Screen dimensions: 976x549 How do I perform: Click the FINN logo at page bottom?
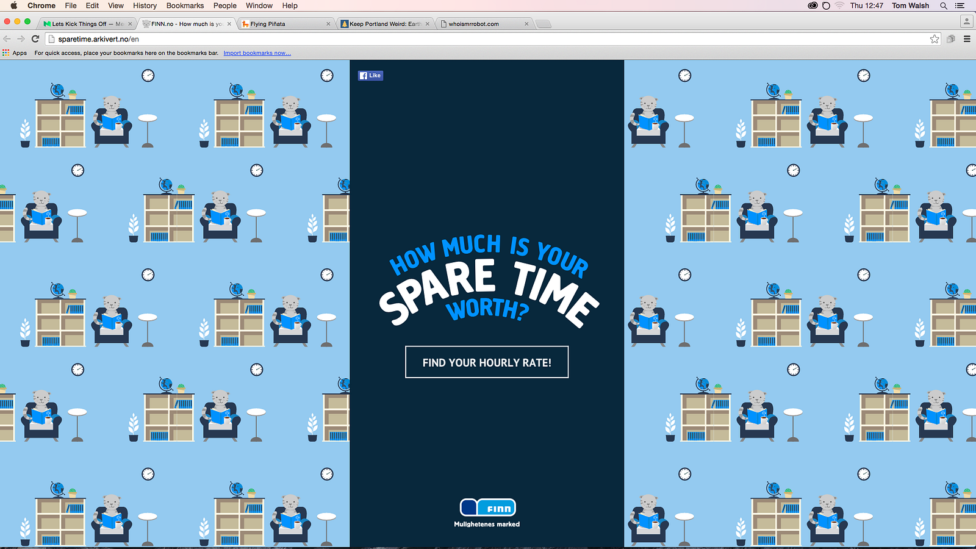pos(487,508)
